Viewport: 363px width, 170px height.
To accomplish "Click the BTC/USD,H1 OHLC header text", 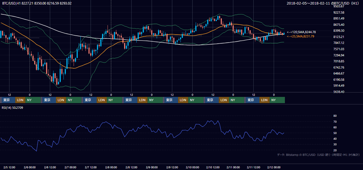I will (37, 3).
